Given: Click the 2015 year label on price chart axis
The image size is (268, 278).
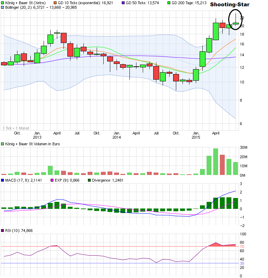Looking at the screenshot, I should (196, 138).
